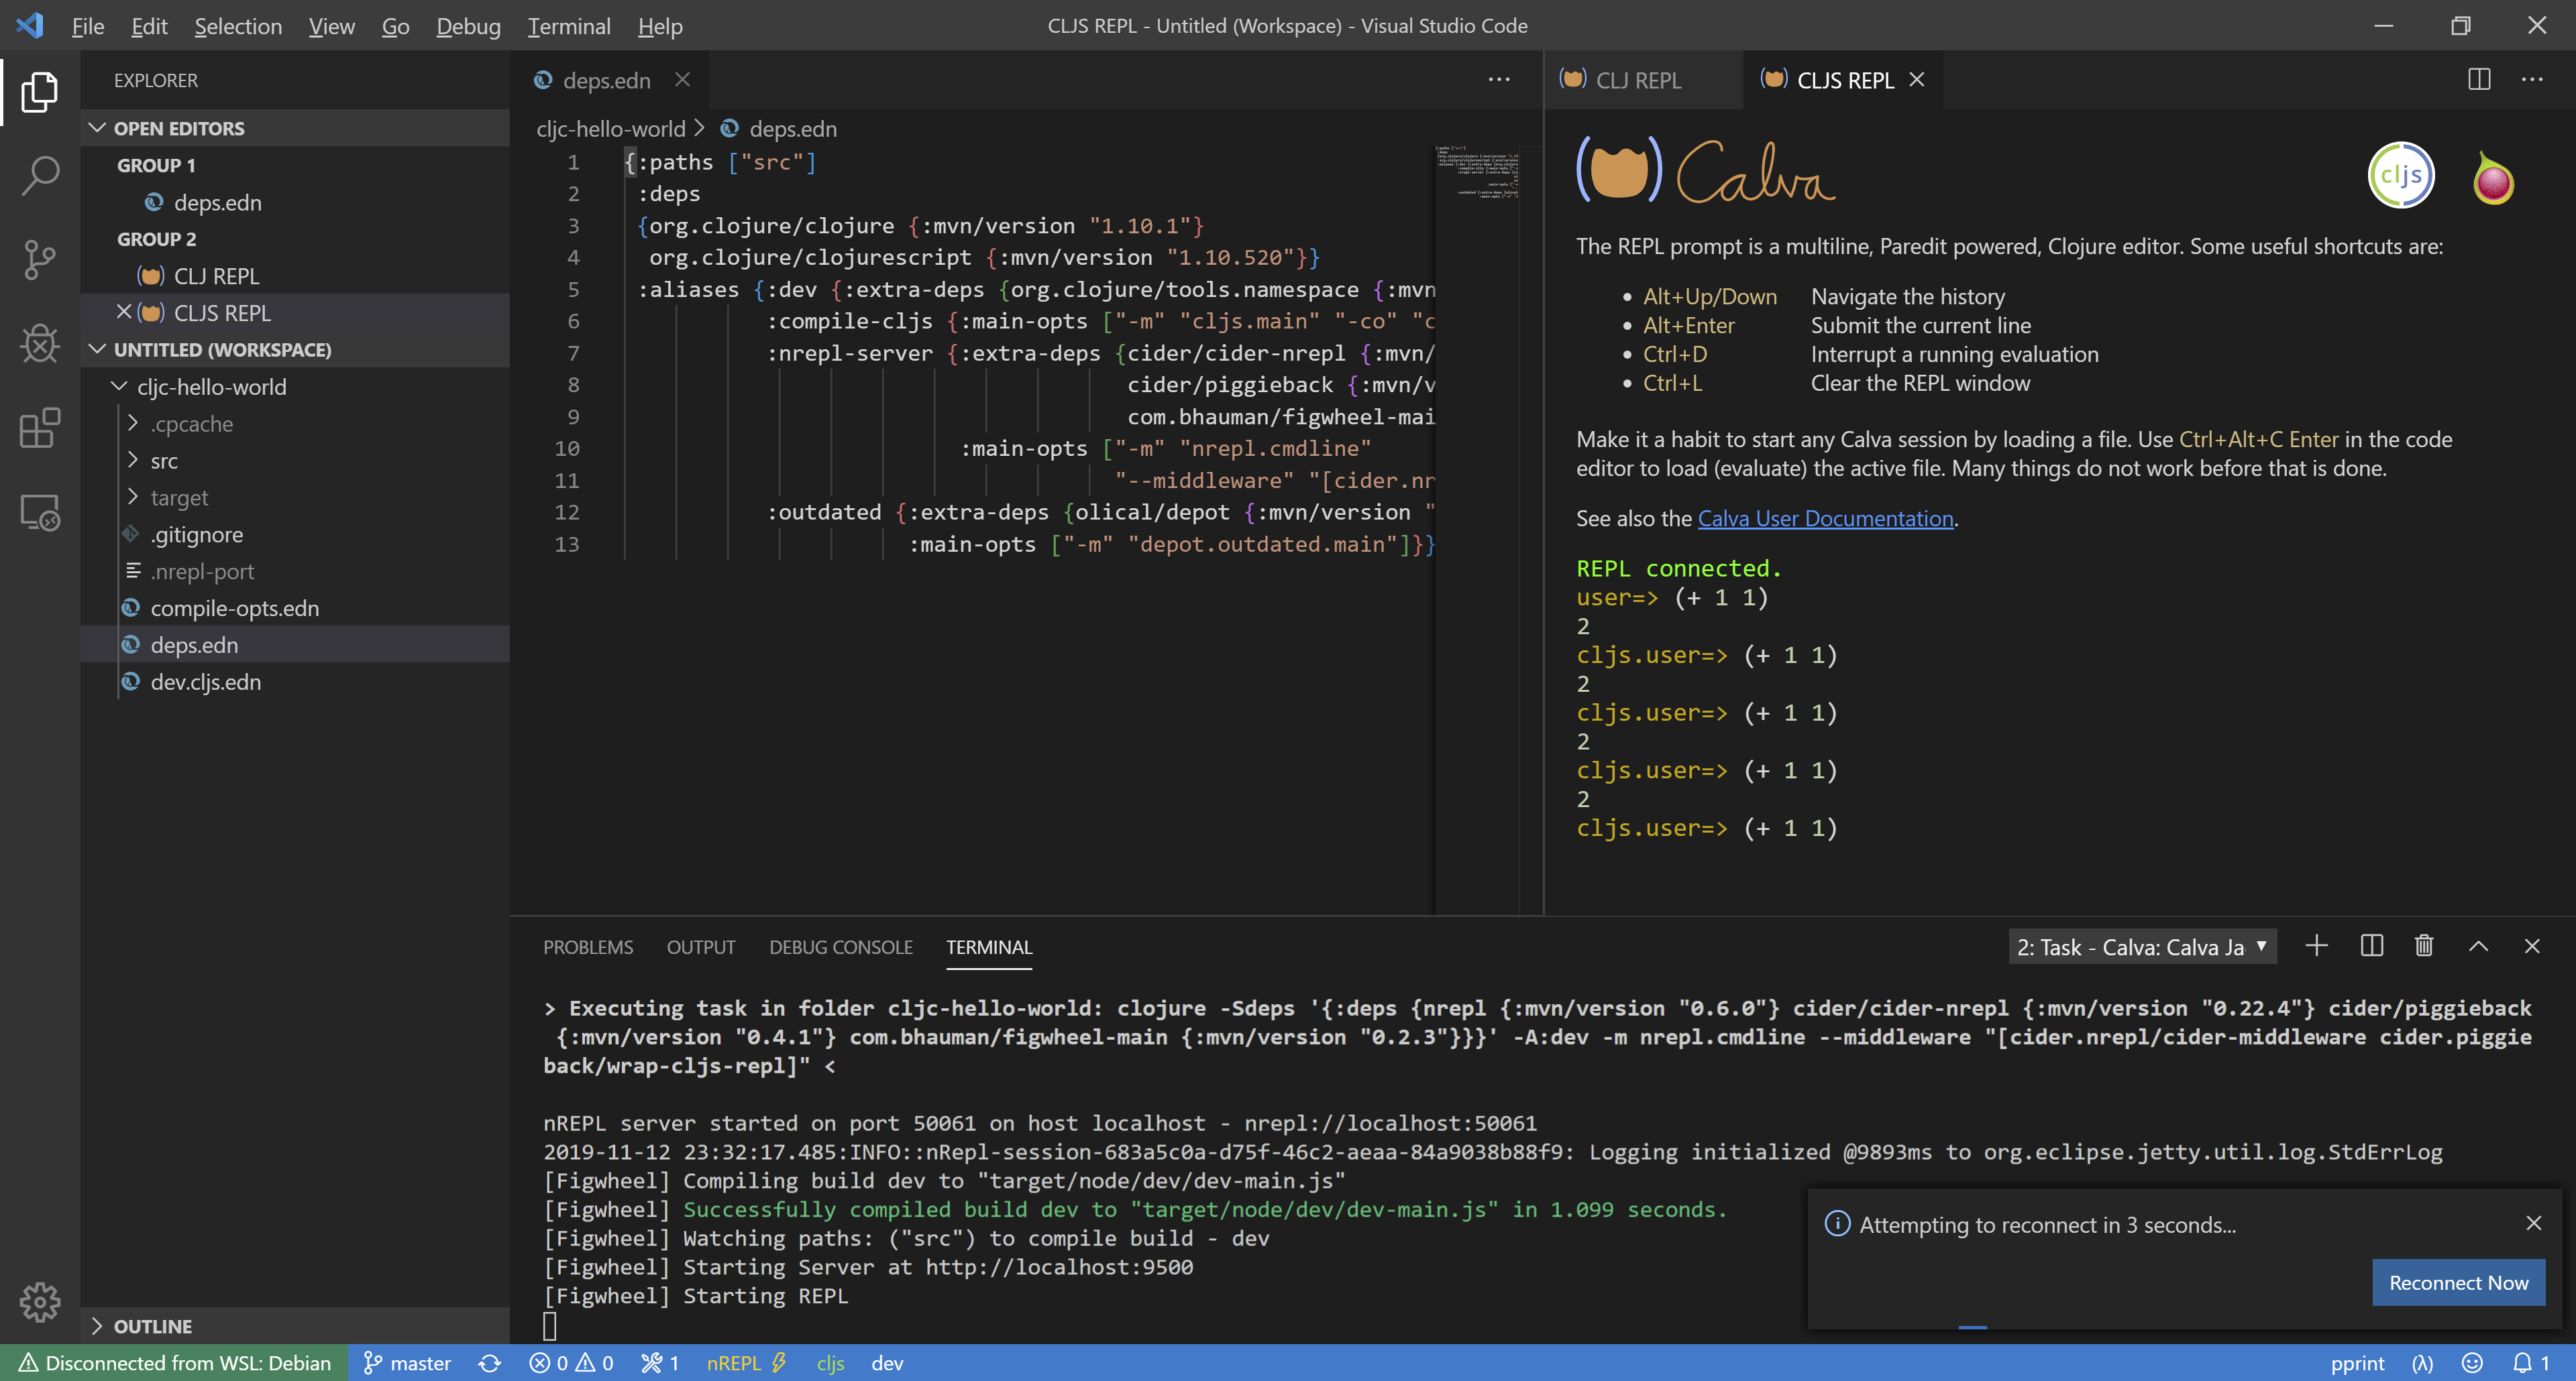Open the Remote Explorer view
Image resolution: width=2576 pixels, height=1381 pixels.
point(39,512)
